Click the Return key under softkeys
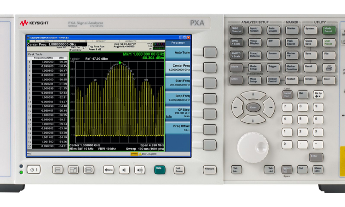This screenshot has width=345, height=207. [x=210, y=170]
